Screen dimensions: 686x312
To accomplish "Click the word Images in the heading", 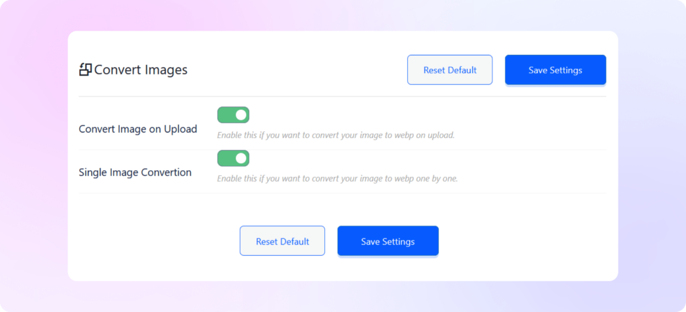I will (x=162, y=70).
